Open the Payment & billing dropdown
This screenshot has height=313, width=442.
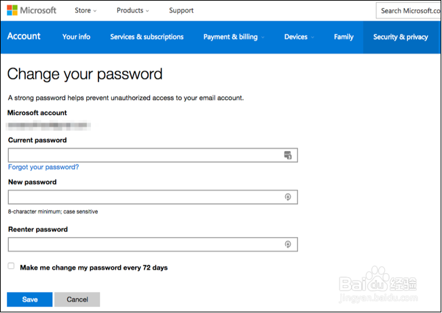234,37
